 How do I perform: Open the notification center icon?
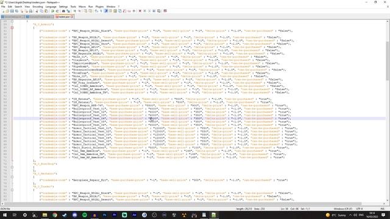(x=383, y=215)
